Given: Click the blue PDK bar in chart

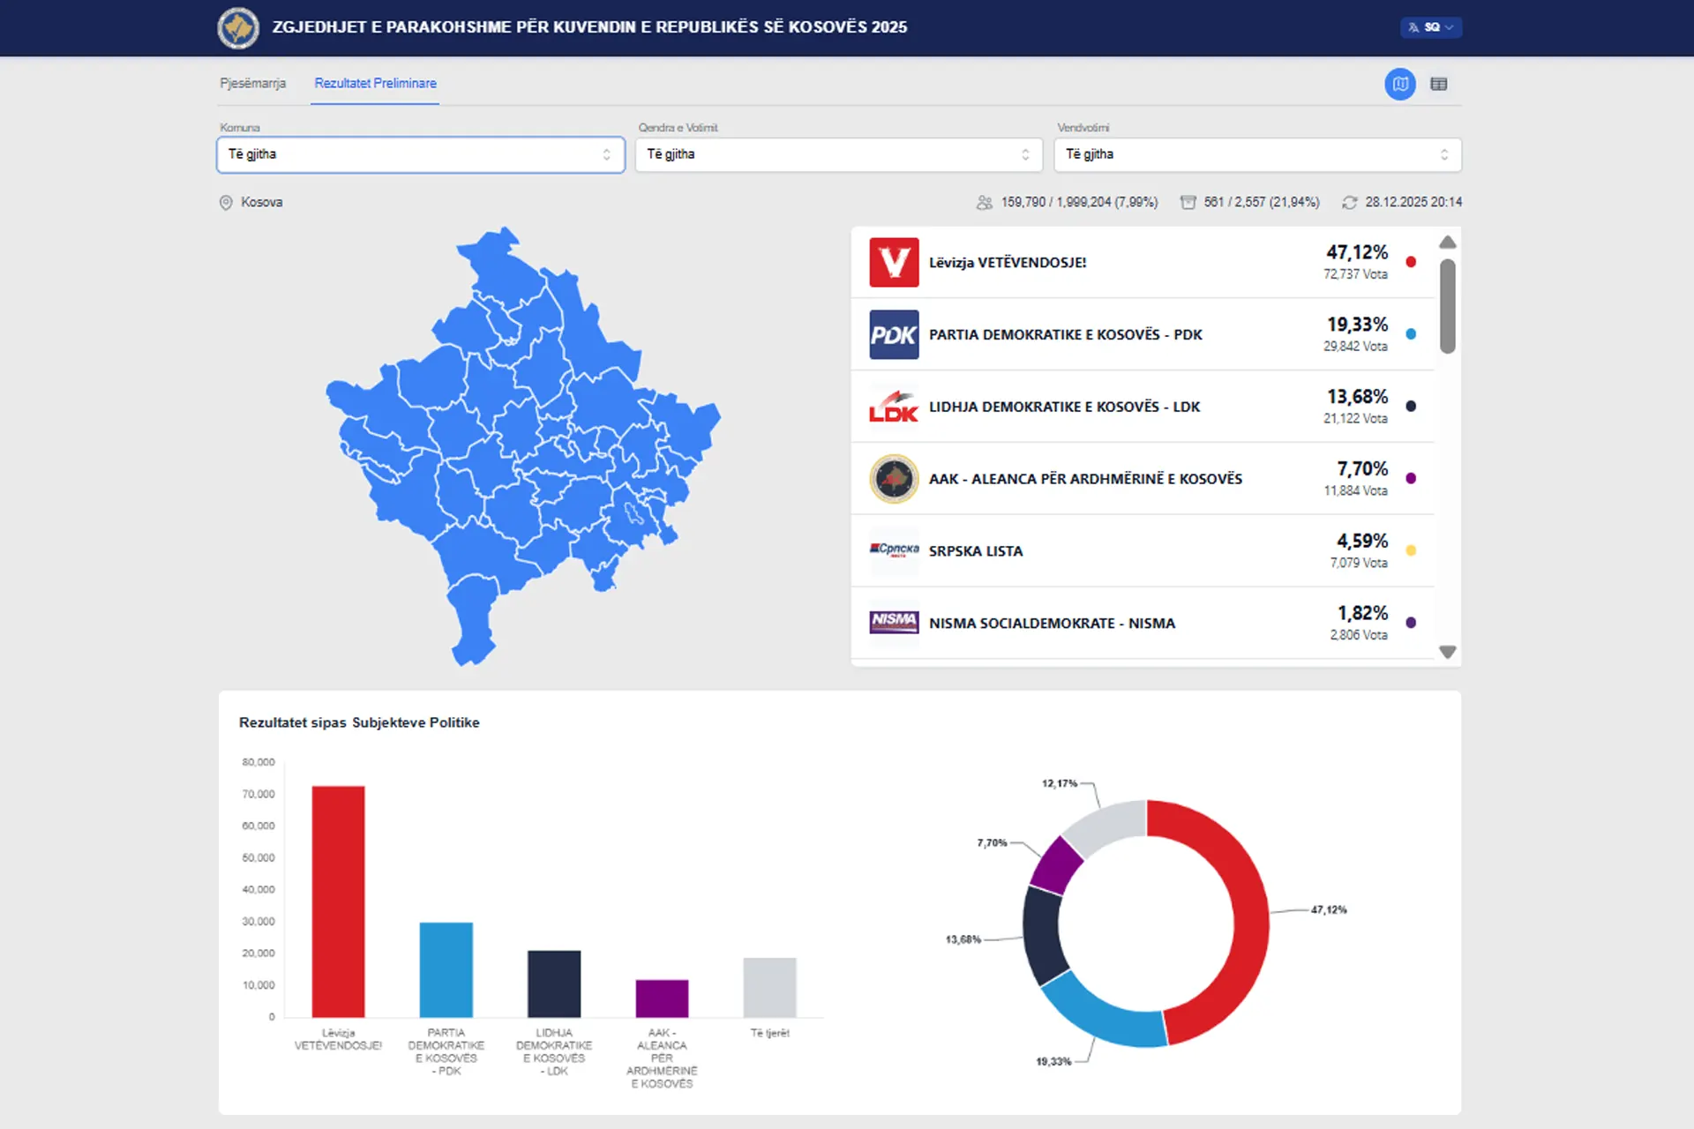Looking at the screenshot, I should [x=446, y=970].
